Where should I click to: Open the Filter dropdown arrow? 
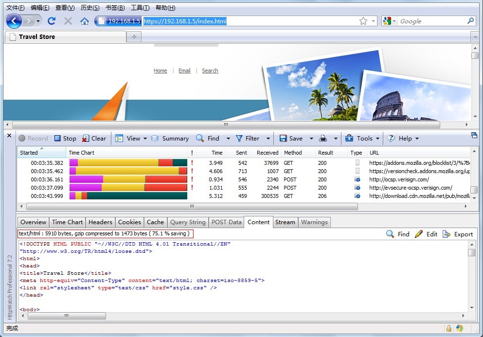pyautogui.click(x=268, y=139)
